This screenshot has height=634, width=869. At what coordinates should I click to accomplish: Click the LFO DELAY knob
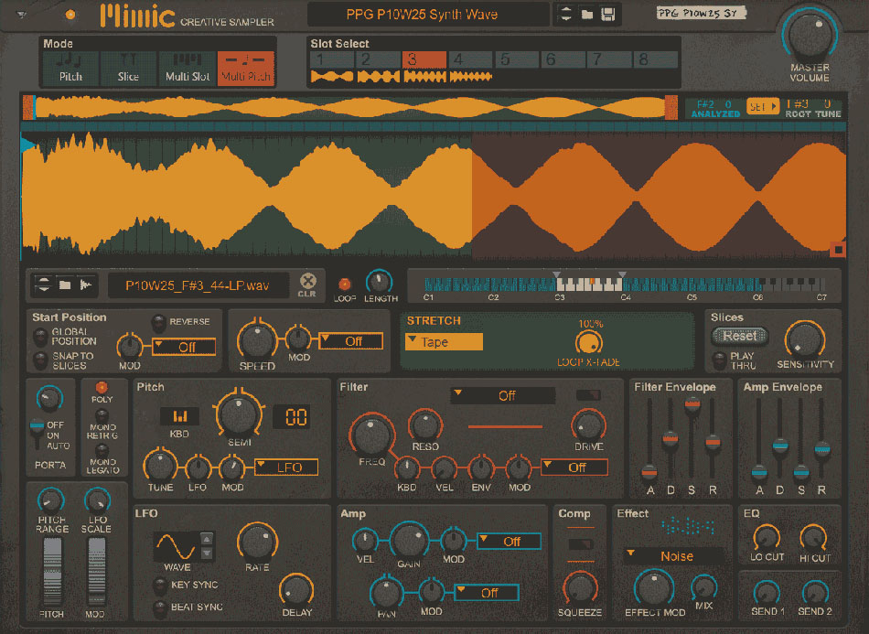296,590
